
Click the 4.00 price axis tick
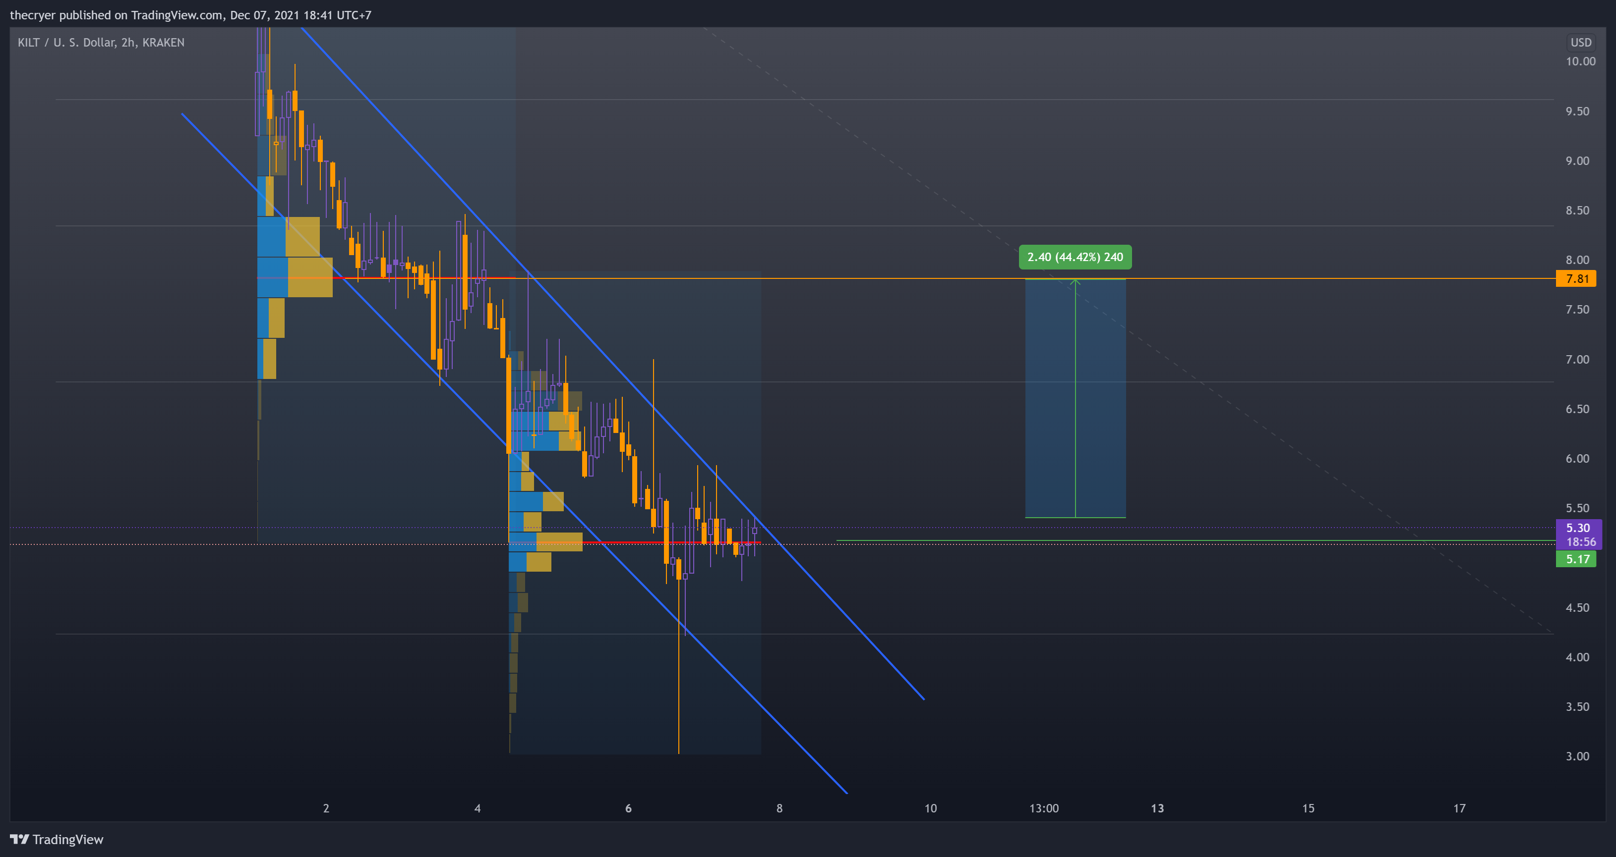1577,657
